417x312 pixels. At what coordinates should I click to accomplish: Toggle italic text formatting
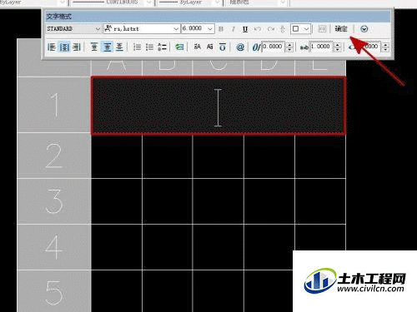click(x=234, y=29)
